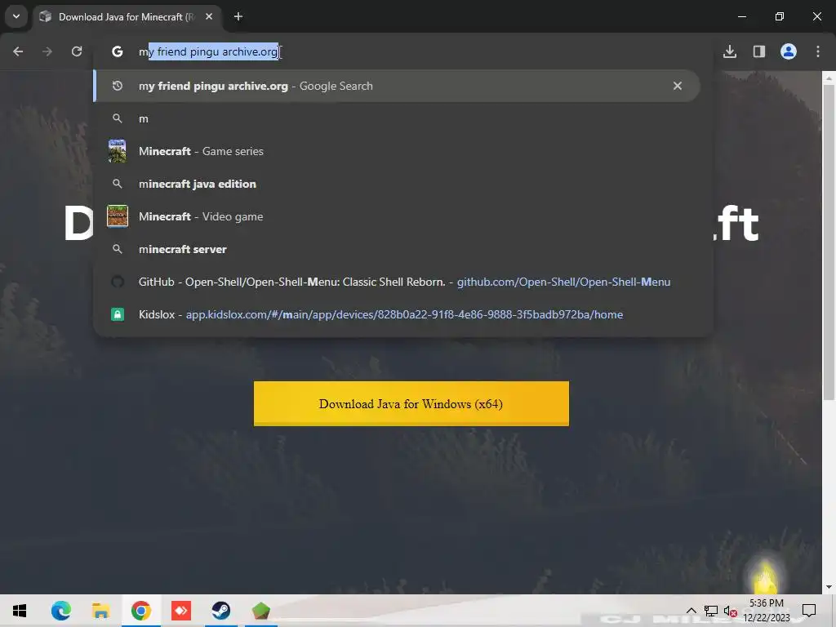The image size is (836, 627).
Task: Click Chrome icon in taskbar
Action: [x=140, y=611]
